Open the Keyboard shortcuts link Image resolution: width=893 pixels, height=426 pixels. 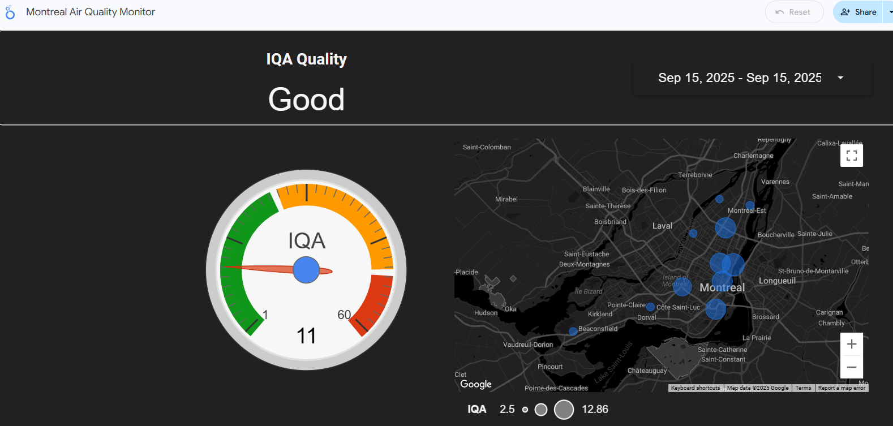[x=695, y=388]
